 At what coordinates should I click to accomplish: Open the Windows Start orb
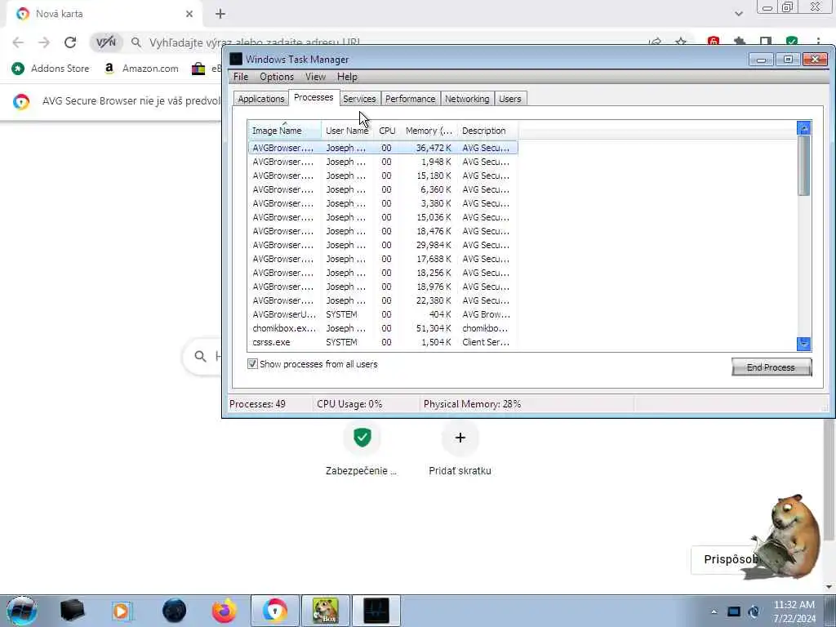22,611
